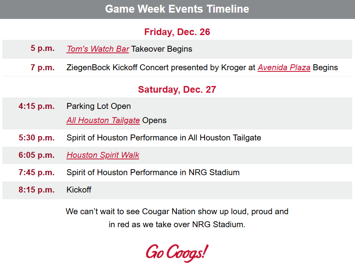Click the Game Week Events Timeline header
355x271 pixels.
(x=177, y=9)
